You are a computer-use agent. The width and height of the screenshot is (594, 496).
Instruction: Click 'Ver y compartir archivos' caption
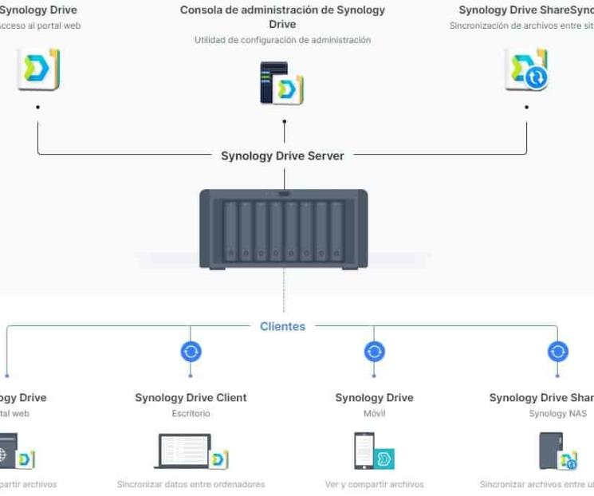click(x=374, y=484)
